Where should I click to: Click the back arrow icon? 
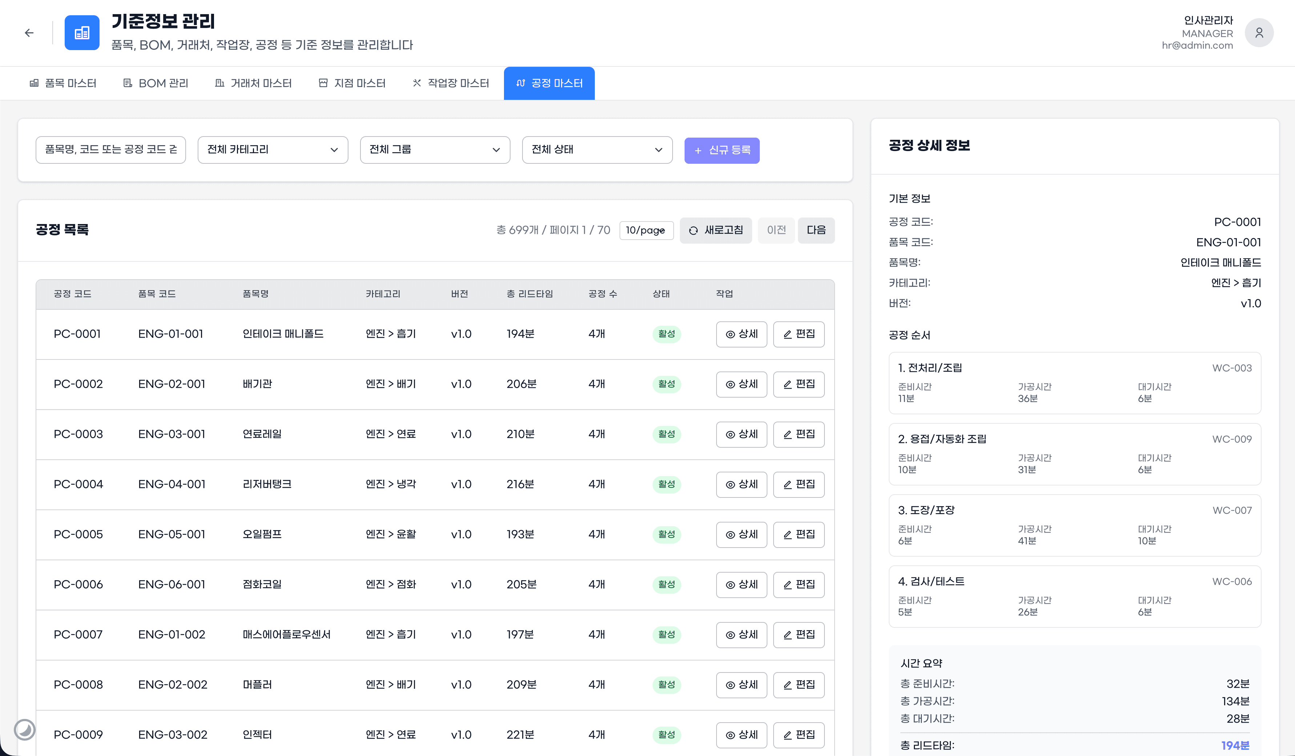tap(29, 33)
